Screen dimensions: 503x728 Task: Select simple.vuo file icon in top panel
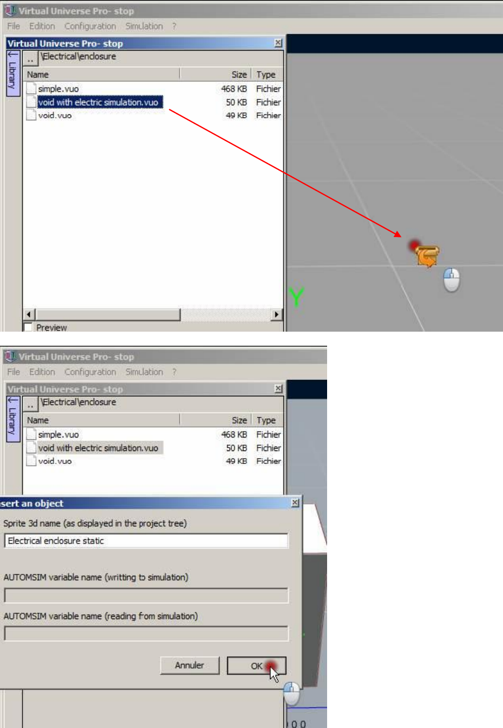[31, 89]
